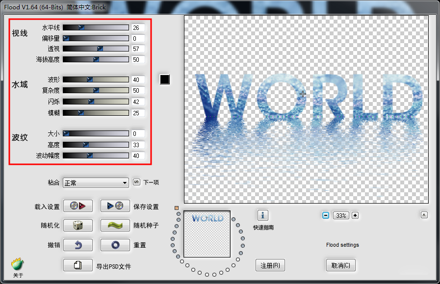Click the 注册(R) register button
Viewport: 440px width, 284px height.
(x=270, y=265)
